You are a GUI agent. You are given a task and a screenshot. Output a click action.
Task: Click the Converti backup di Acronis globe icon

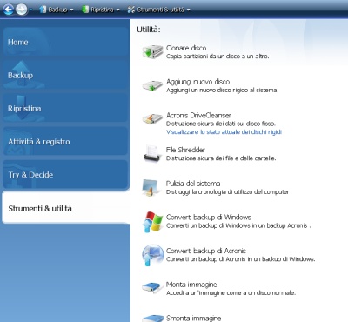pos(152,255)
